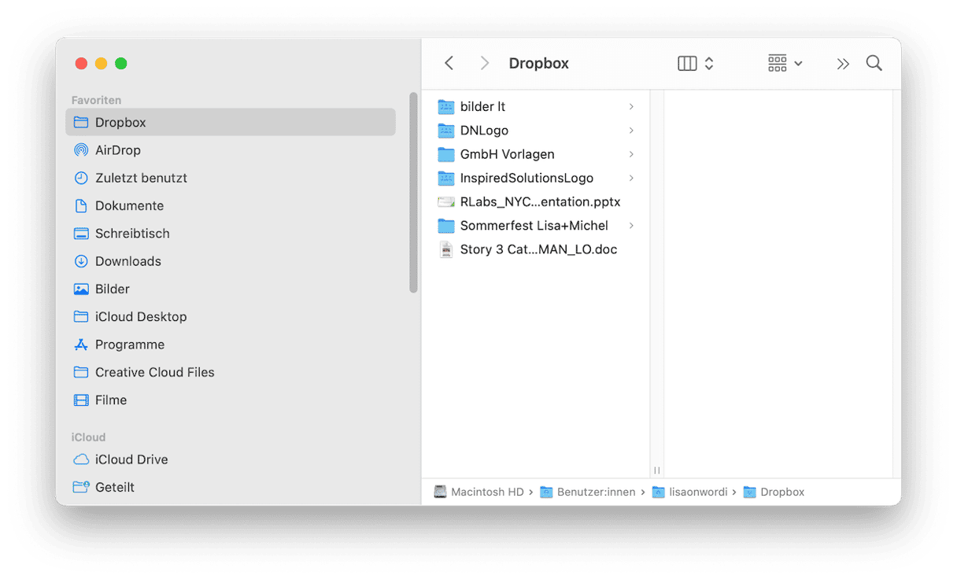The width and height of the screenshot is (957, 579).
Task: Go forward with the right arrow button
Action: [485, 63]
